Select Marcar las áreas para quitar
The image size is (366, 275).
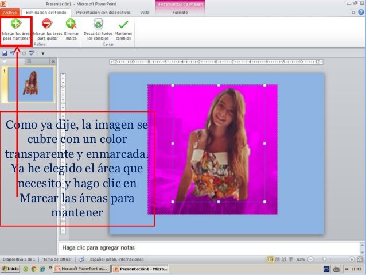coord(47,29)
